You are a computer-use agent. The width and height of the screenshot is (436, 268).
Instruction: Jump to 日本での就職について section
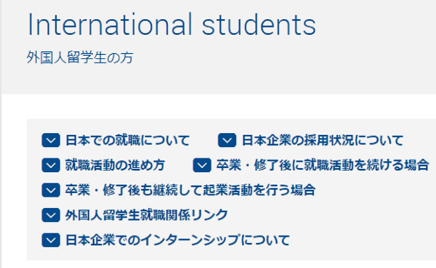pos(127,141)
